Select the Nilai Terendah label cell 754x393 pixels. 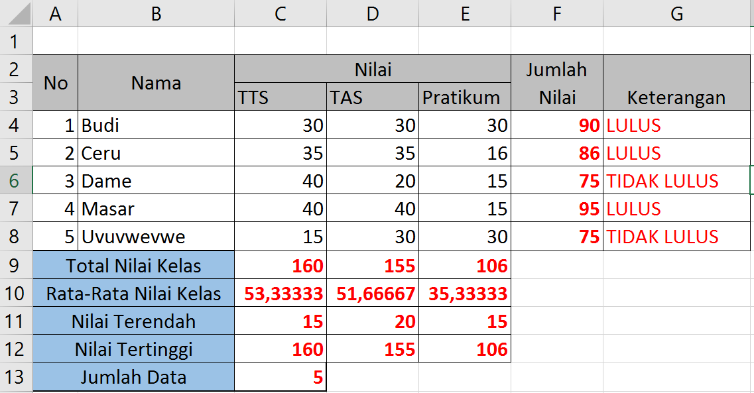133,320
